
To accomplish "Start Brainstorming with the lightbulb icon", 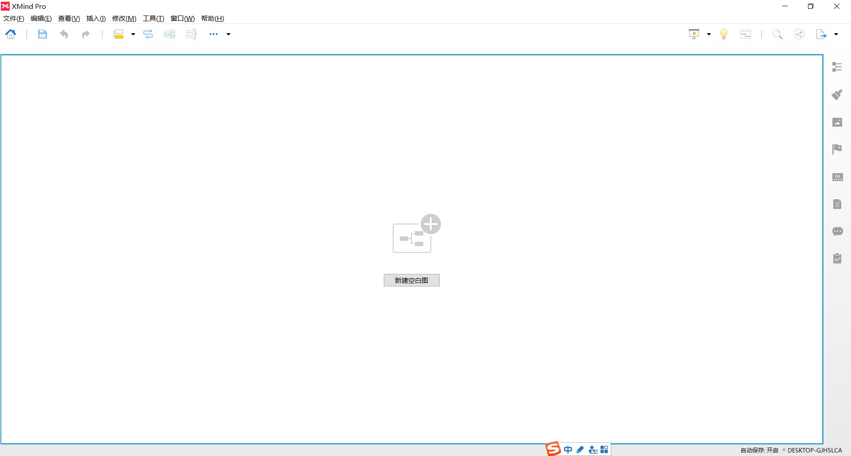I will tap(723, 34).
